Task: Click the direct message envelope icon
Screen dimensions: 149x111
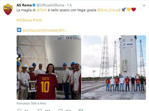Action: click(81, 110)
